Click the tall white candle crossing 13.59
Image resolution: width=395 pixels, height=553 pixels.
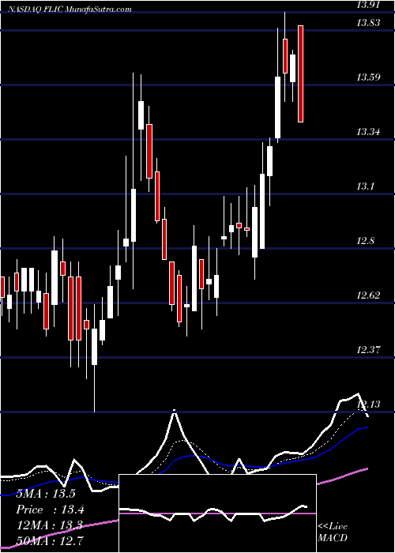coord(278,107)
